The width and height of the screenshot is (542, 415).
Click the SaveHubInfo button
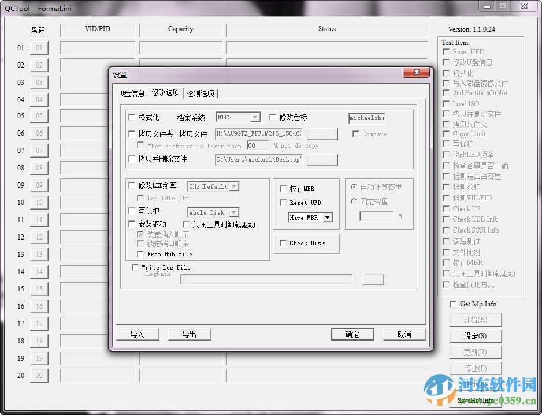(x=475, y=401)
